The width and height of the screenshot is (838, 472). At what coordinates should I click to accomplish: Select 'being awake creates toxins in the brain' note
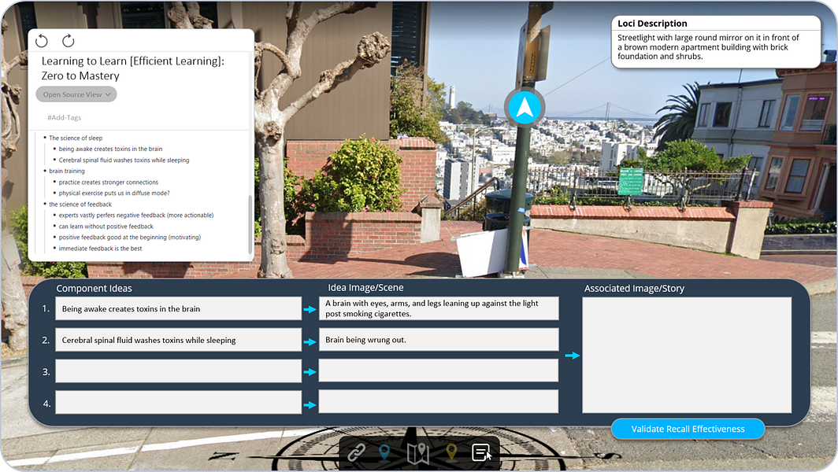pyautogui.click(x=110, y=149)
